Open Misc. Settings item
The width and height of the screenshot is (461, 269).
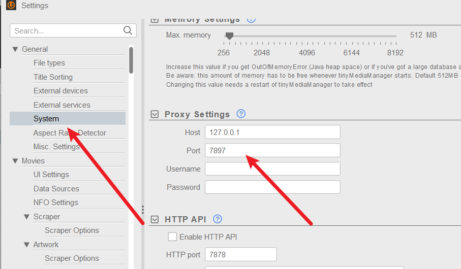56,147
